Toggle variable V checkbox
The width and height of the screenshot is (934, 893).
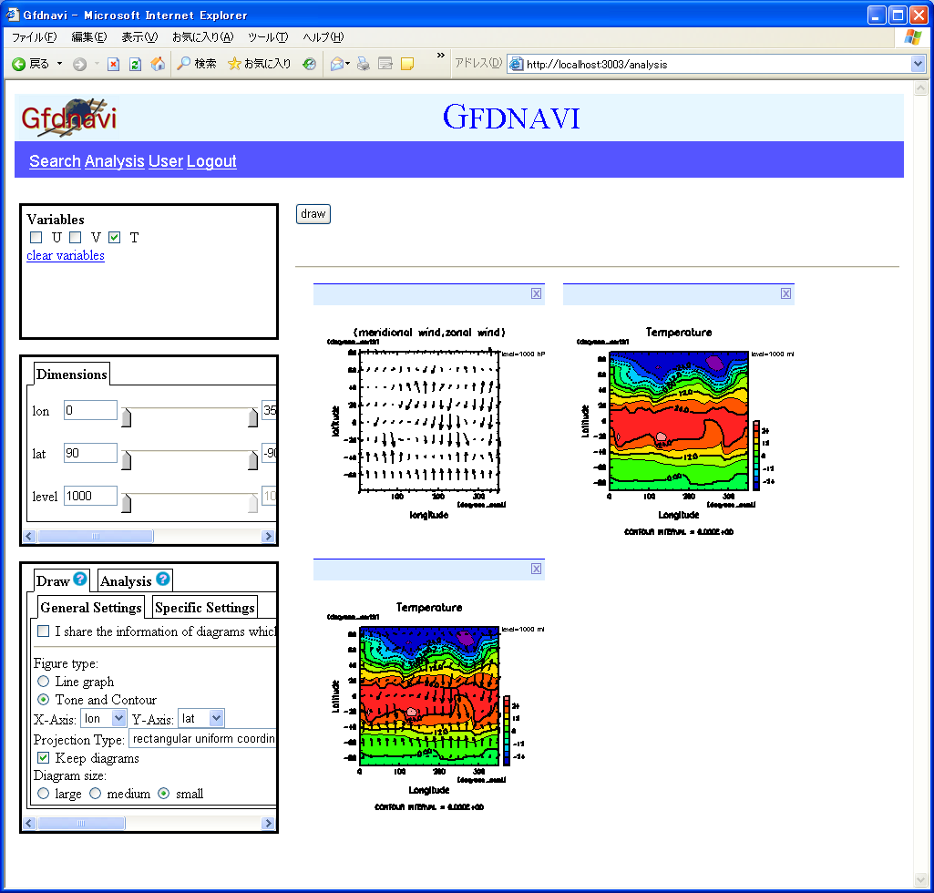75,237
